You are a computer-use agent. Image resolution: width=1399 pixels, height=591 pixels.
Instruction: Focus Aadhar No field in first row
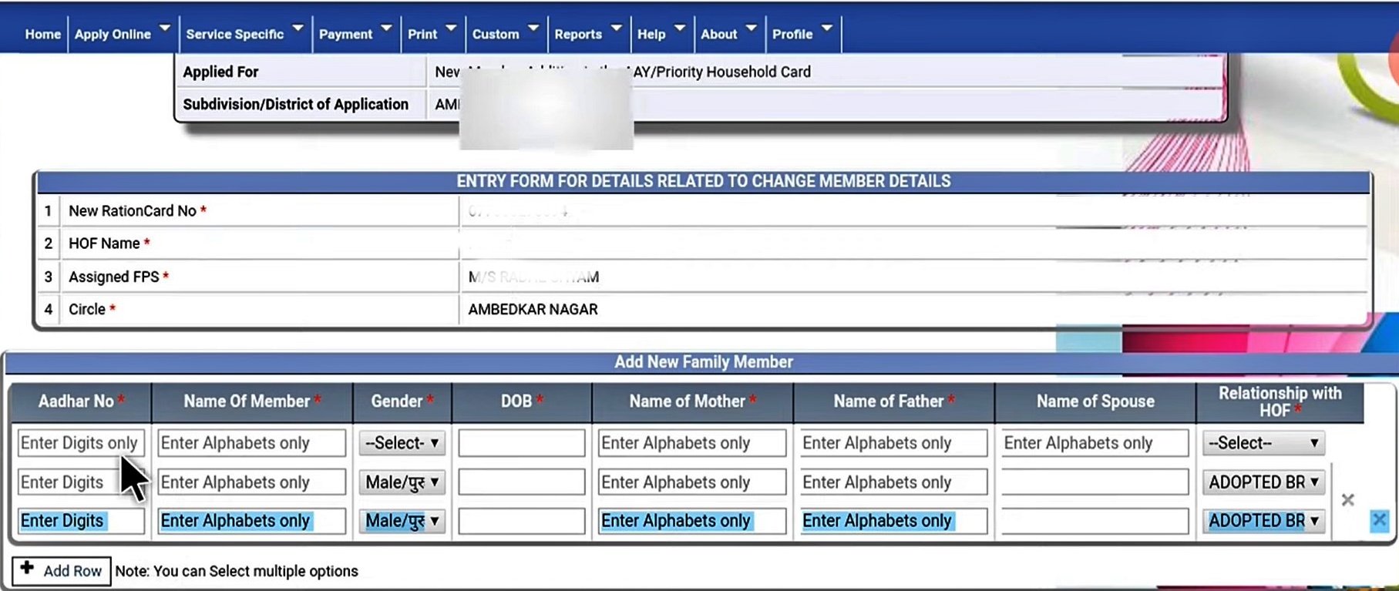click(x=81, y=443)
